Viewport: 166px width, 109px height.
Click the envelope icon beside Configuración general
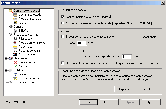pos(11,11)
